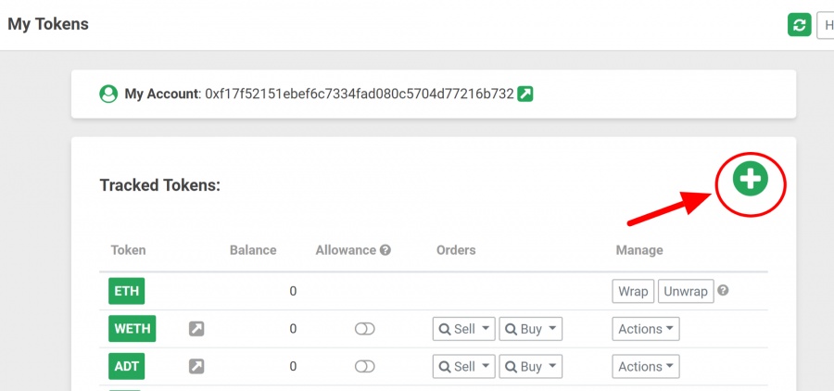Click the WETH token badge
Image resolution: width=834 pixels, height=391 pixels.
(x=132, y=328)
